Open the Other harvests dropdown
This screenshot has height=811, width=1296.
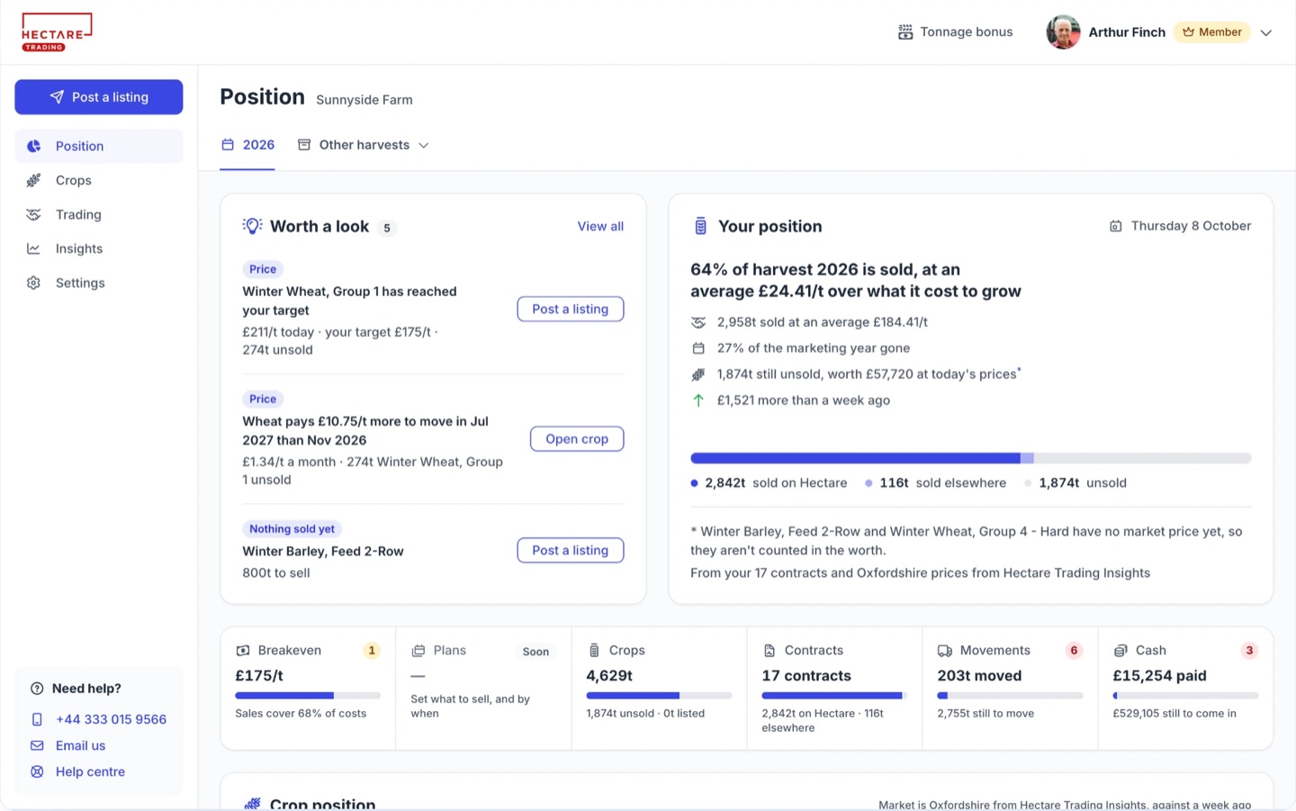coord(364,145)
